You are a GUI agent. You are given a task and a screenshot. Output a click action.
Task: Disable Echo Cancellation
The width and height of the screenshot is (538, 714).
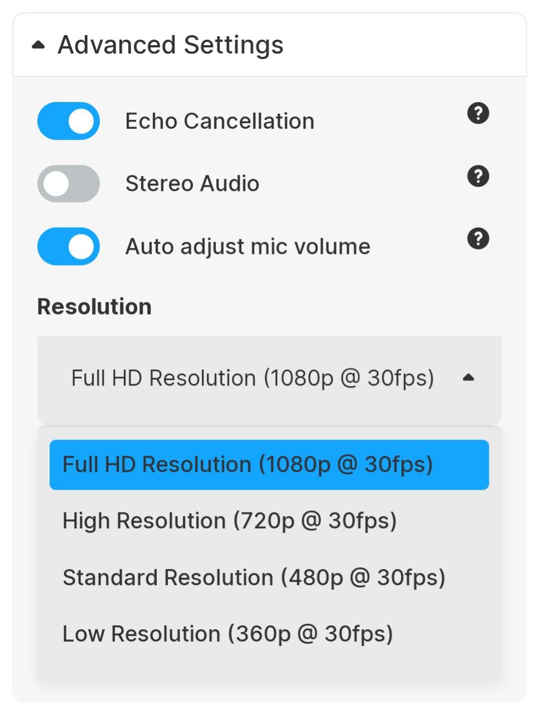pyautogui.click(x=68, y=120)
